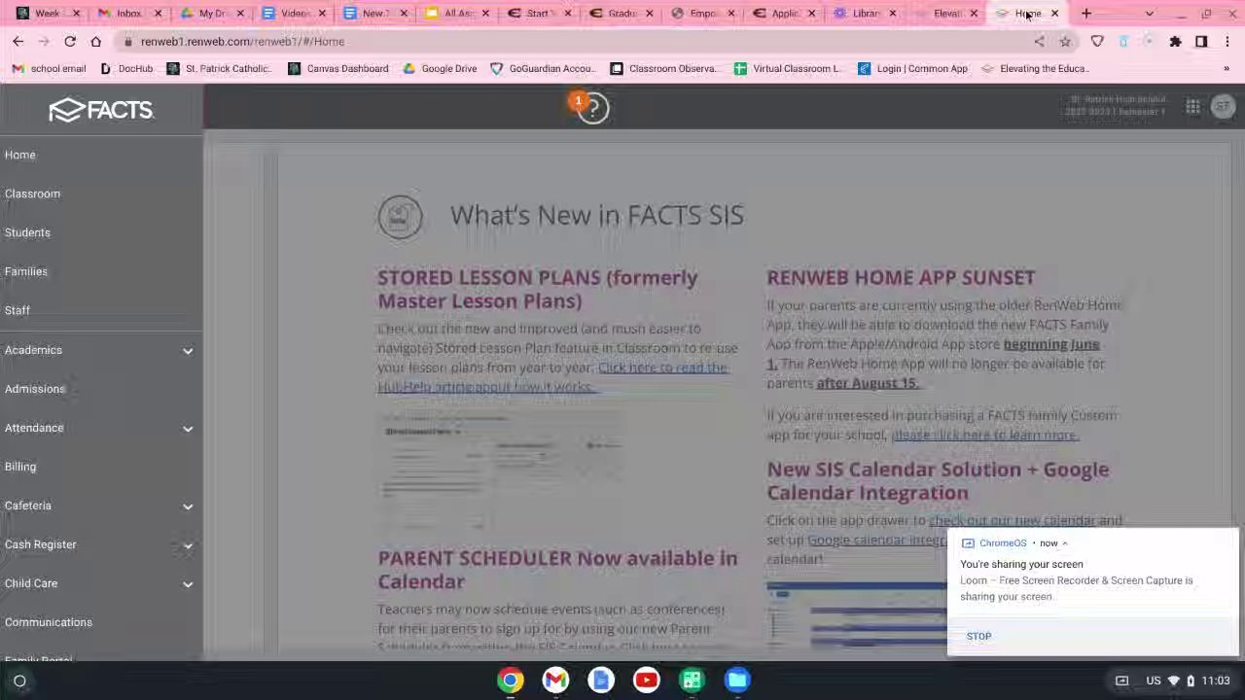
Task: Open the FACTS help icon with notification badge
Action: pyautogui.click(x=592, y=107)
